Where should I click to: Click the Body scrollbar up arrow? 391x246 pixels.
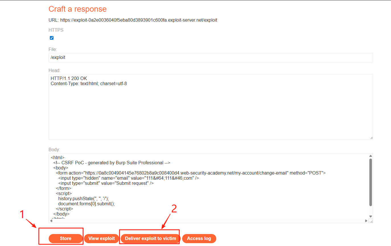(371, 156)
